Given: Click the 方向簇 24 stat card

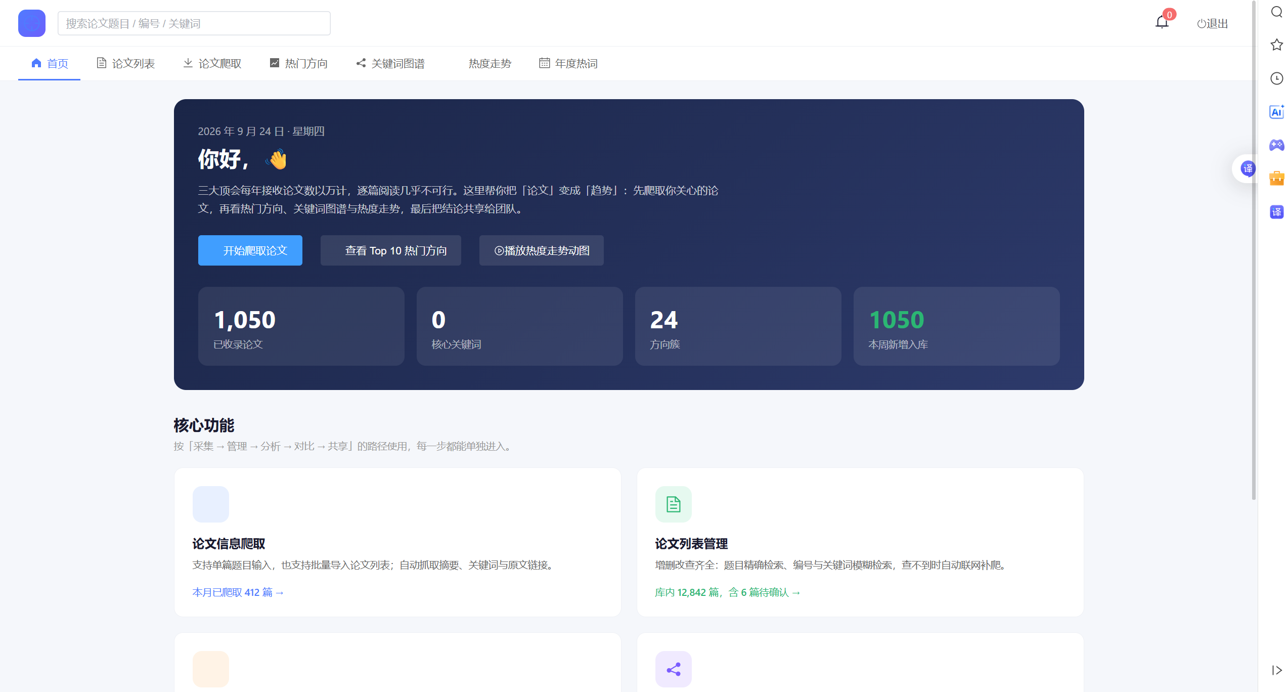Looking at the screenshot, I should (x=738, y=326).
